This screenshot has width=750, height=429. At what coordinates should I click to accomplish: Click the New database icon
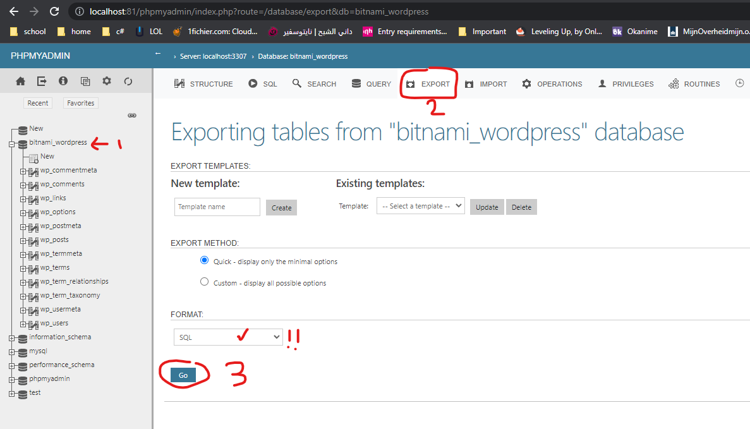(x=23, y=130)
